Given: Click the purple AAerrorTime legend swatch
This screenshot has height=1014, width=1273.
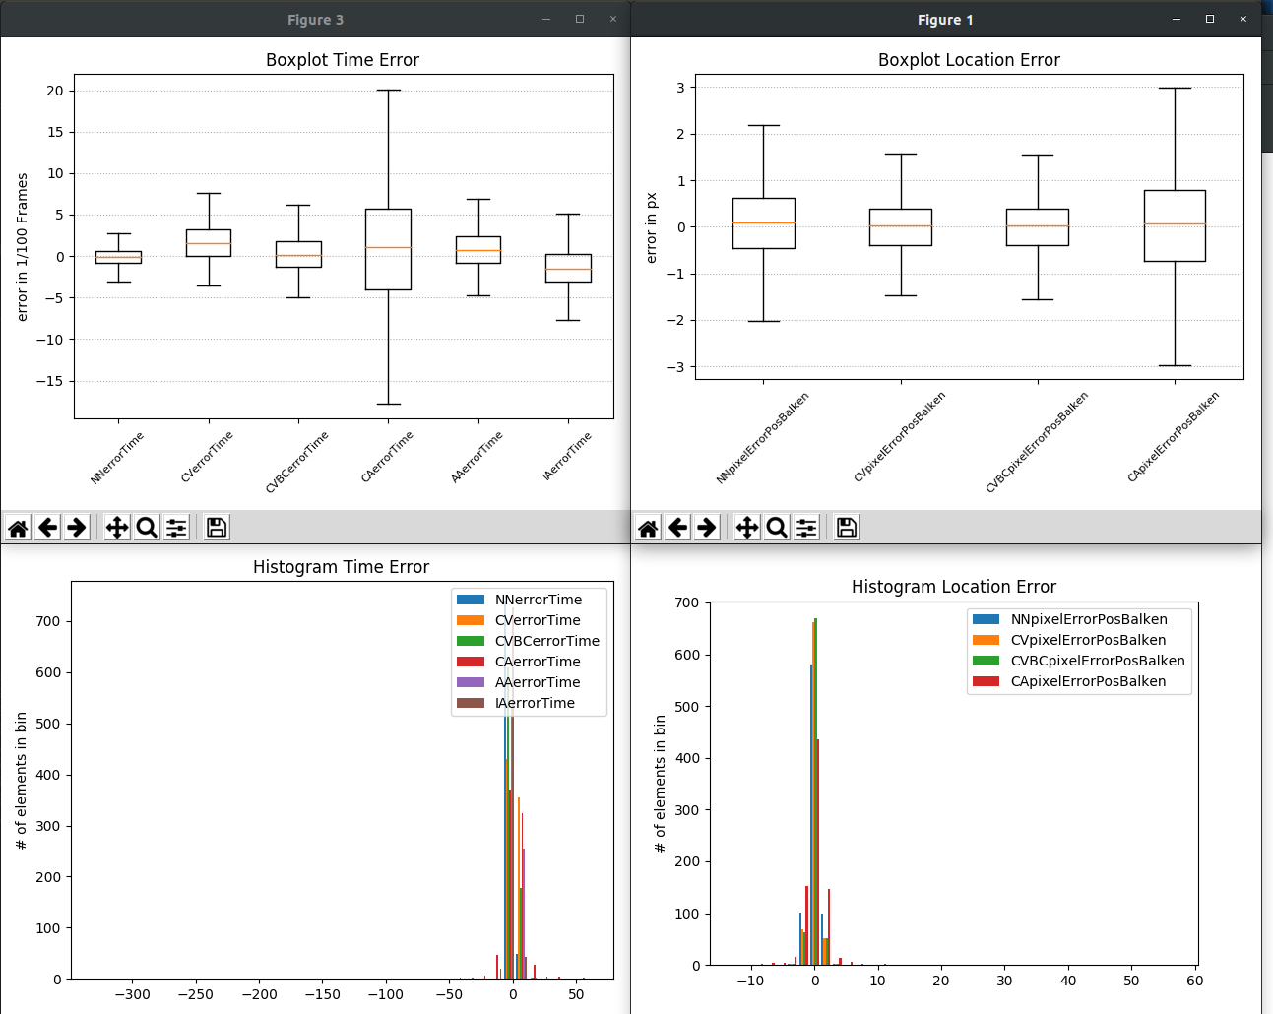Looking at the screenshot, I should point(471,682).
